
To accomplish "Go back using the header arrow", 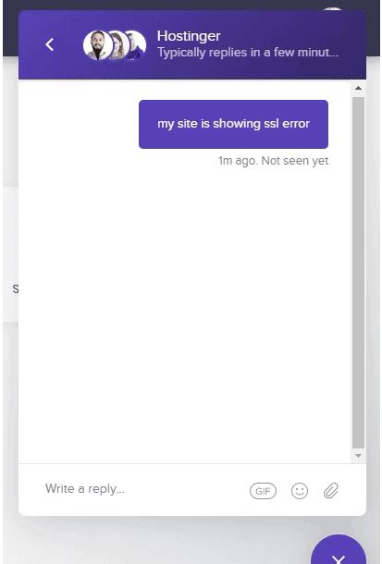I will [x=50, y=44].
